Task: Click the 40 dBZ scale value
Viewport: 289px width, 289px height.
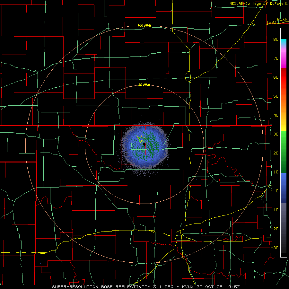Action: pos(276,115)
